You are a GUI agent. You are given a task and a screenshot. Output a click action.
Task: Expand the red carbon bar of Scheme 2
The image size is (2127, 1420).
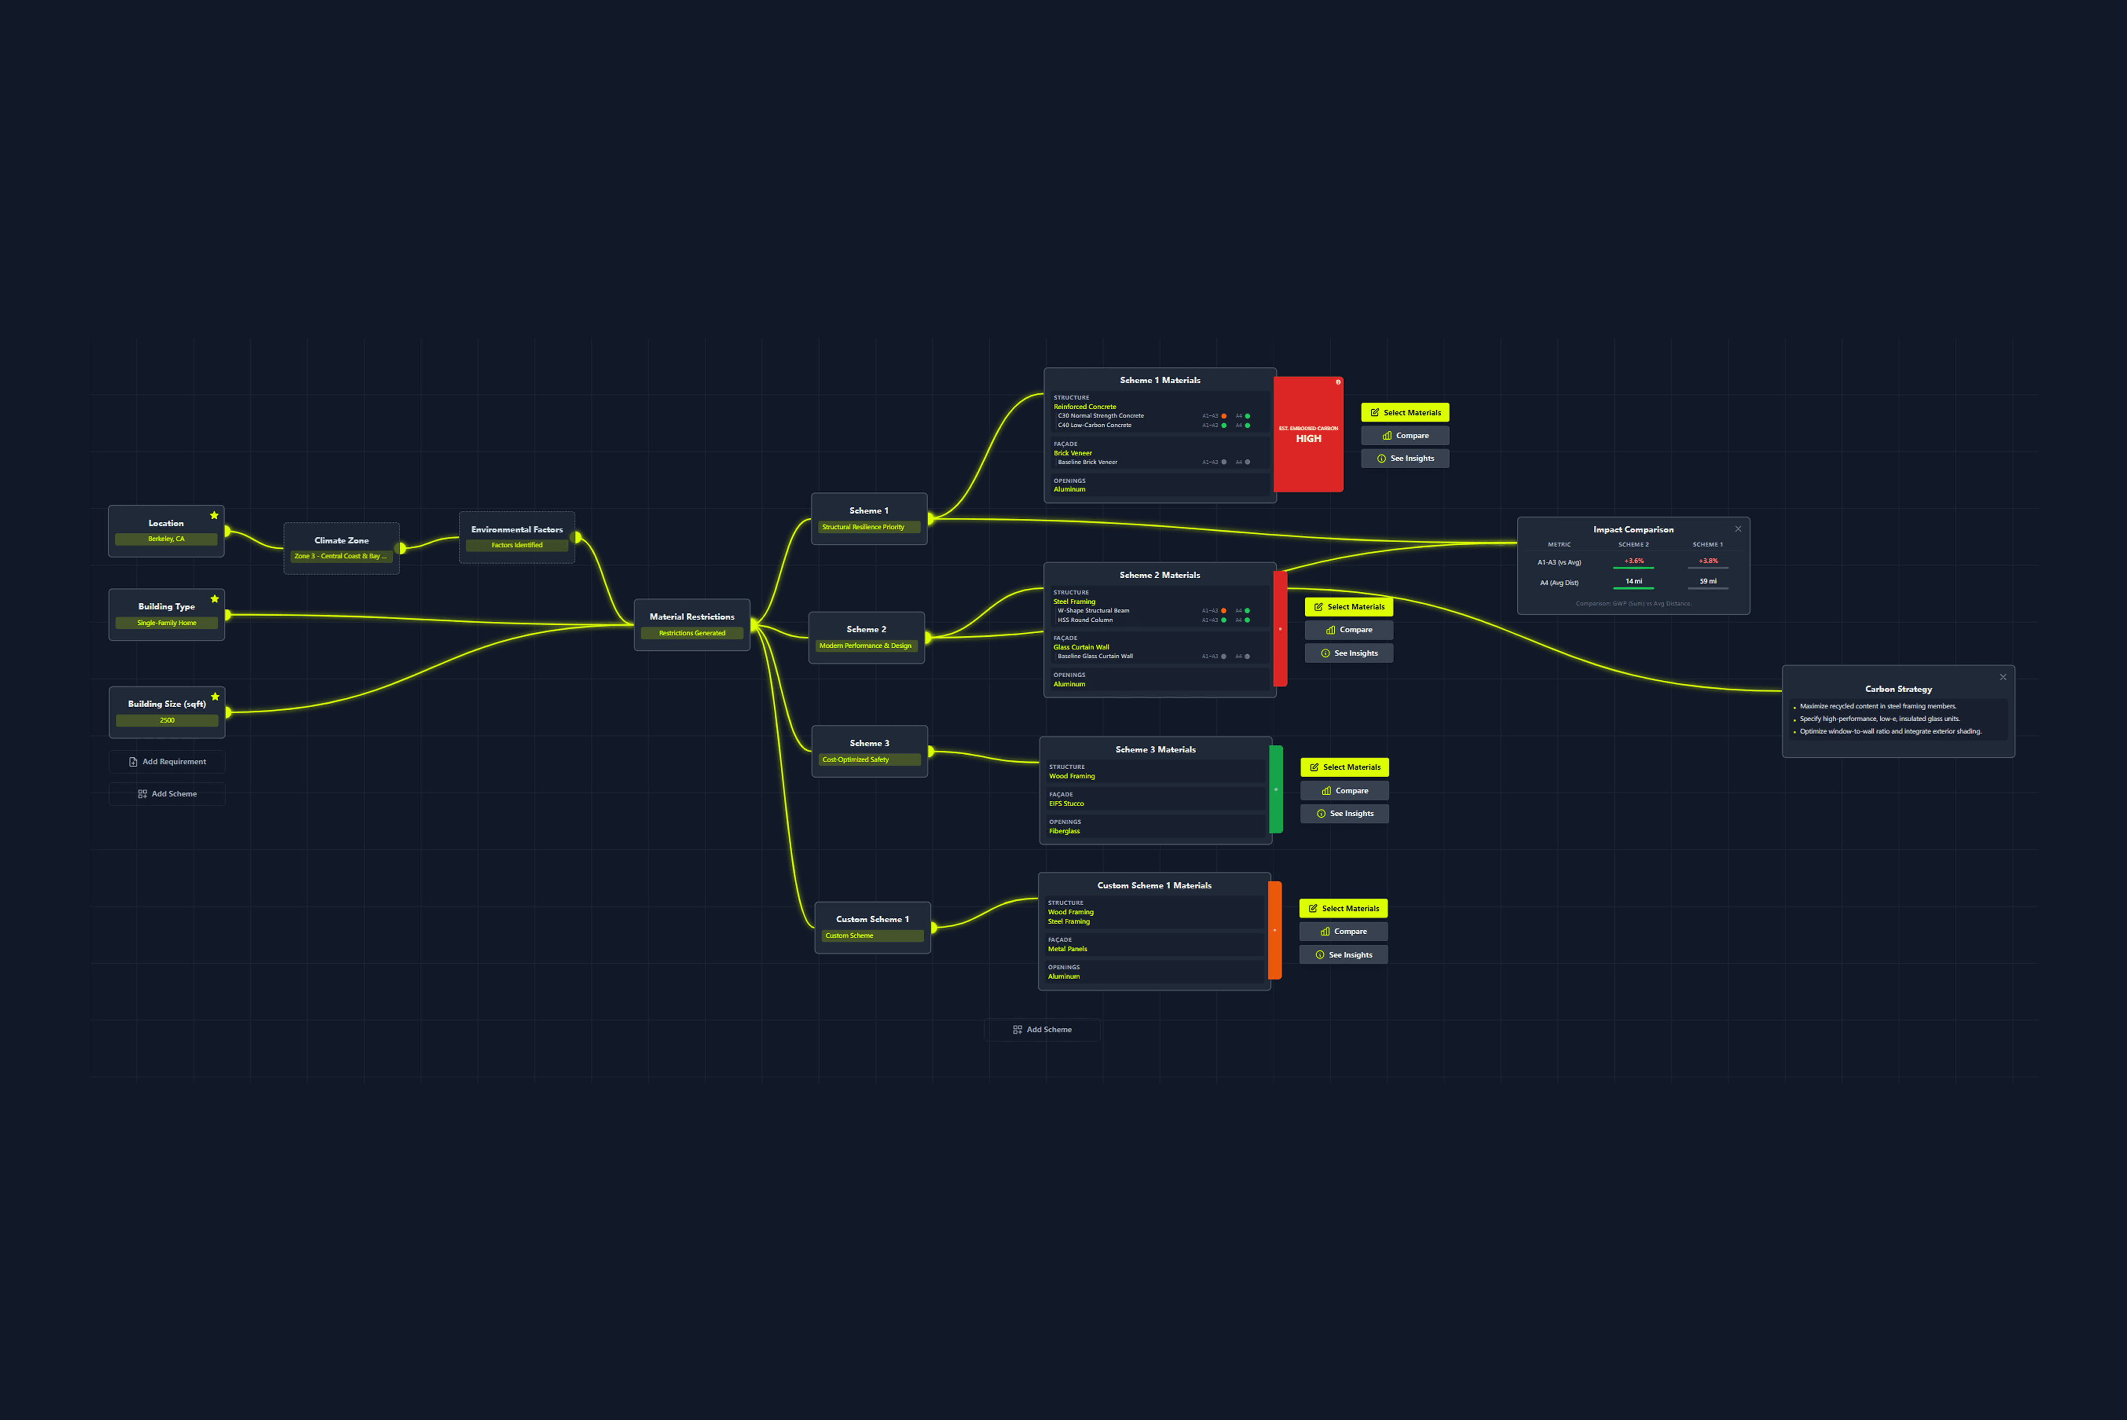(x=1280, y=629)
